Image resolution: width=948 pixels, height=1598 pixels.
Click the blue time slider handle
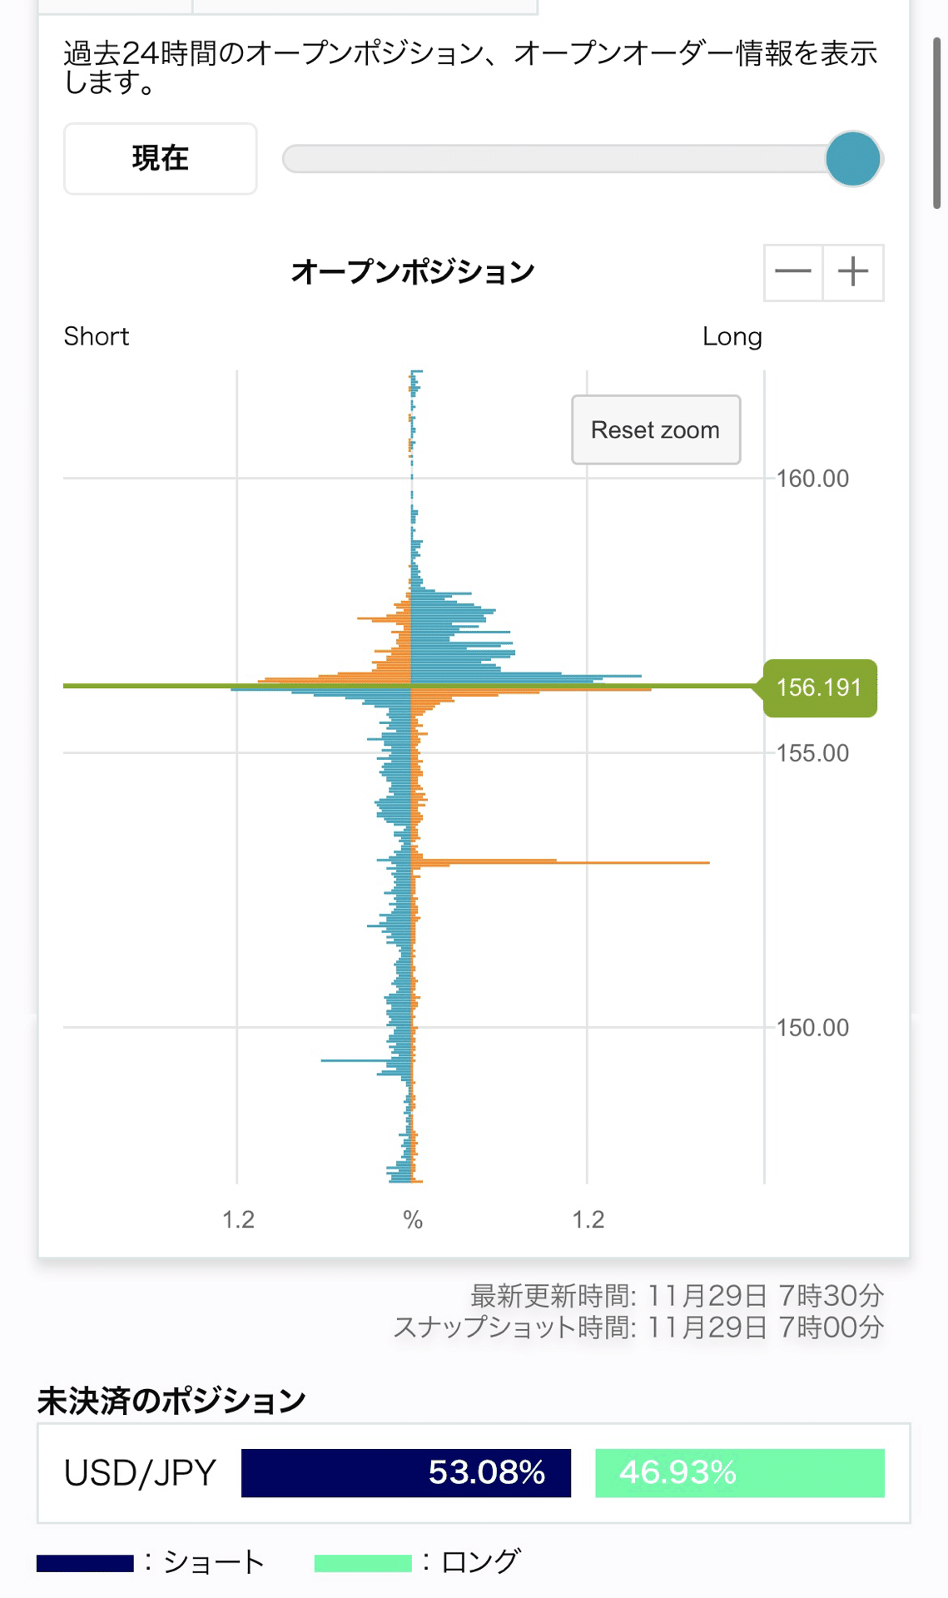[853, 158]
